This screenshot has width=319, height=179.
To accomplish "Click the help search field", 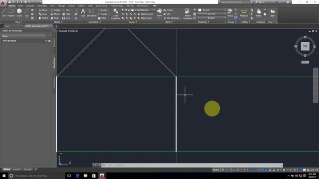I will tap(235, 2).
